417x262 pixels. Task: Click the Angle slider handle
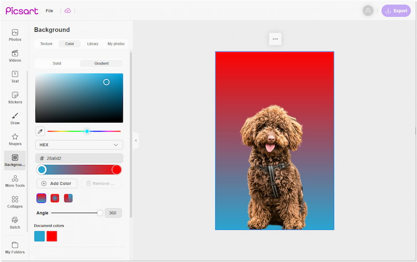point(100,213)
